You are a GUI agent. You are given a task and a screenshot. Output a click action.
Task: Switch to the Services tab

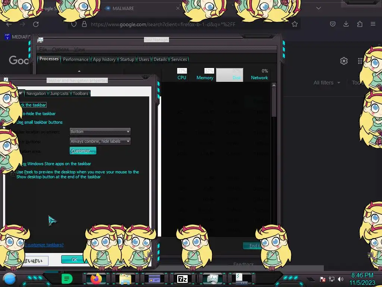[179, 59]
